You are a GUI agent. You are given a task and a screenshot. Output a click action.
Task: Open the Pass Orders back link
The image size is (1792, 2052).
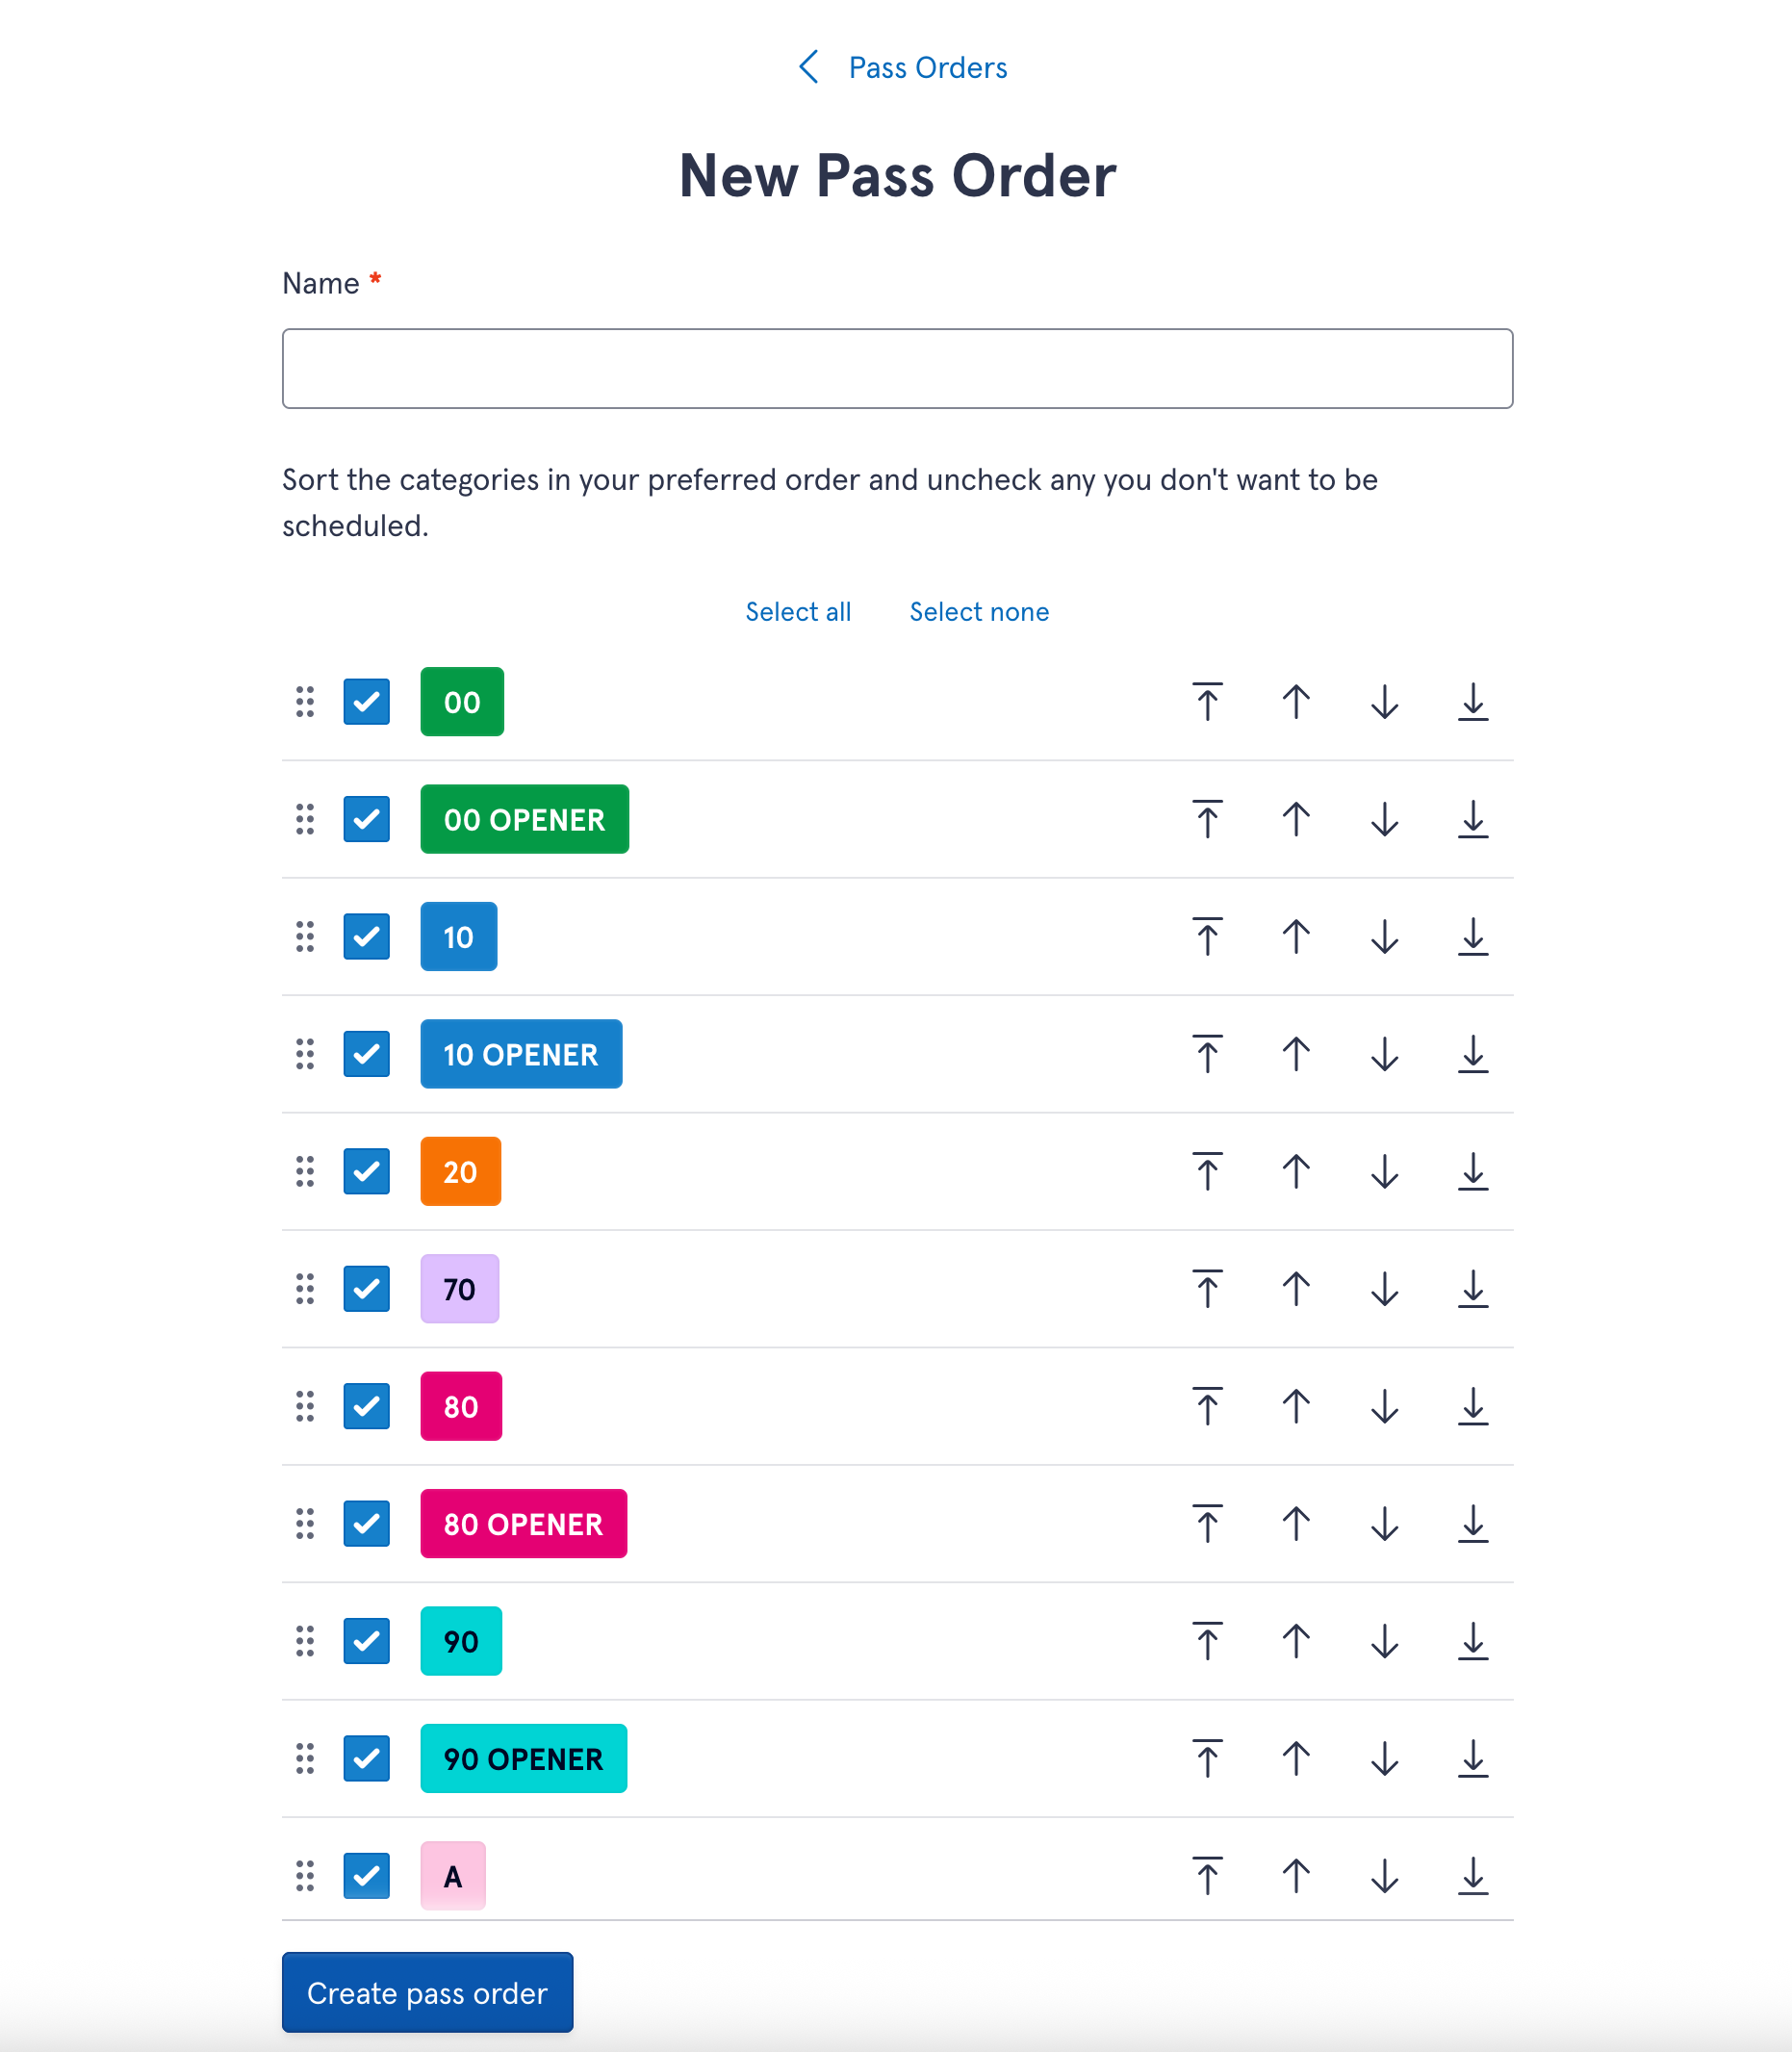pyautogui.click(x=927, y=67)
